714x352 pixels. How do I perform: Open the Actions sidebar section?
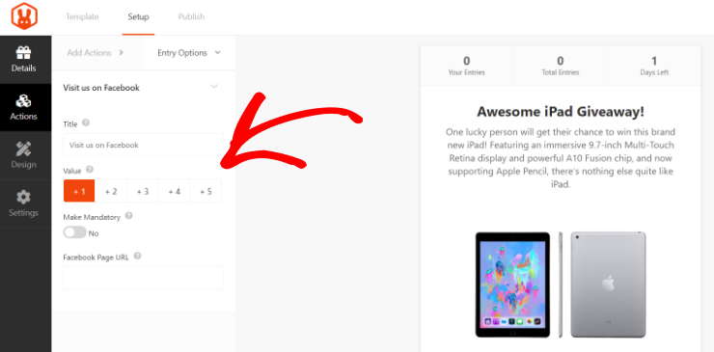click(23, 107)
